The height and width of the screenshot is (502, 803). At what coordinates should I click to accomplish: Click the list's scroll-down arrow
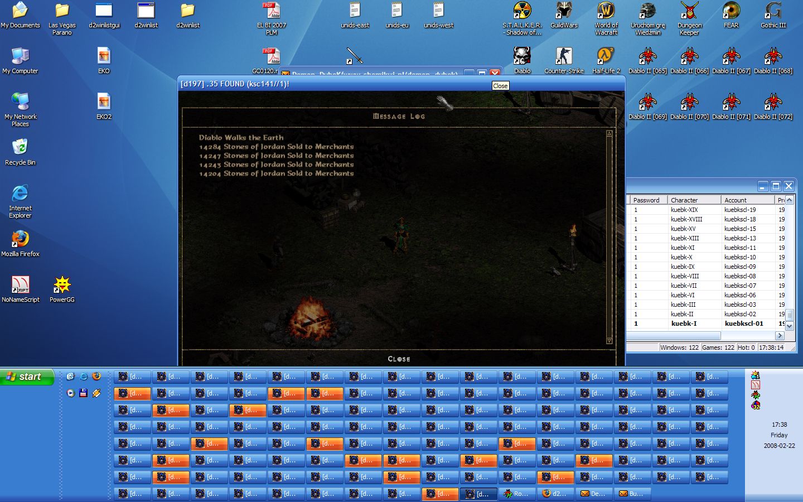(x=790, y=326)
